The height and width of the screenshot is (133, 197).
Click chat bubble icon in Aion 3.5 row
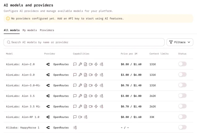(75, 96)
